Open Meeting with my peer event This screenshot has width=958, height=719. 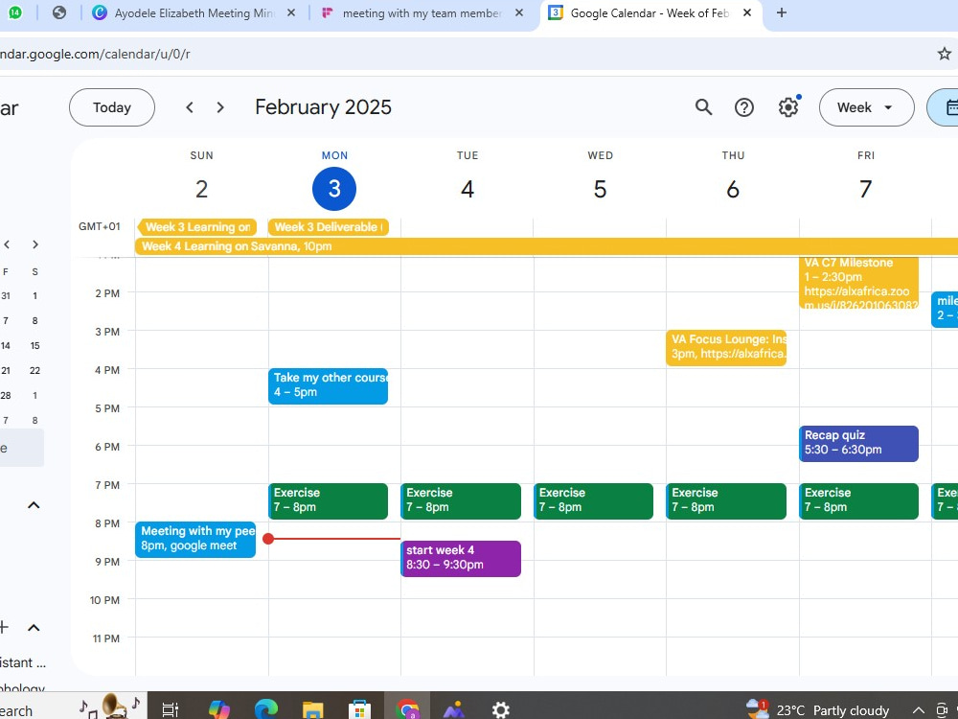[195, 539]
